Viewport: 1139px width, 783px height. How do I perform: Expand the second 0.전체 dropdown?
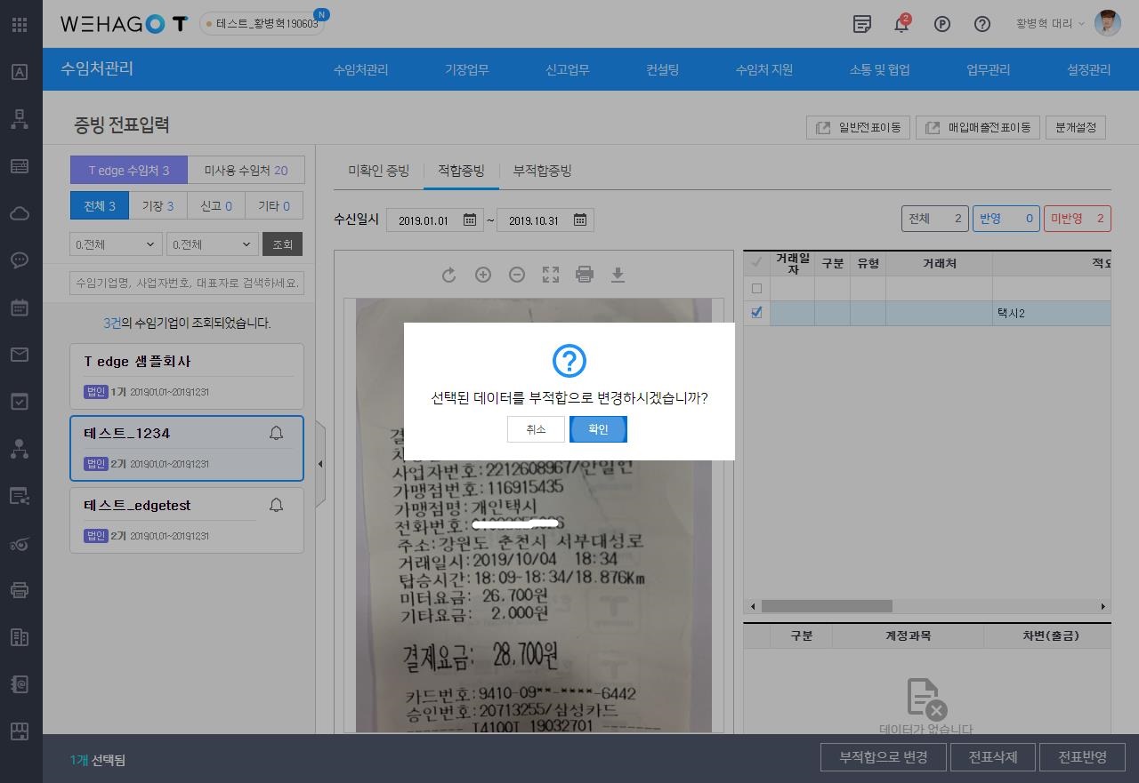click(x=212, y=244)
